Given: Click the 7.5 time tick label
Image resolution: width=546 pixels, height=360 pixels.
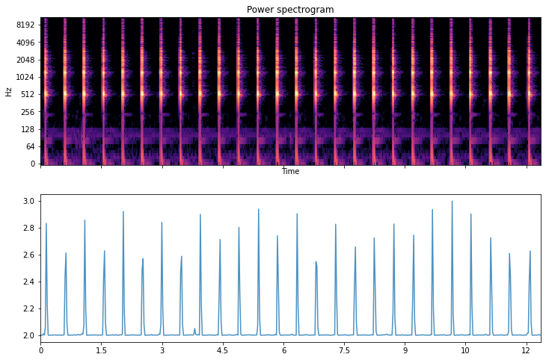Looking at the screenshot, I should [x=343, y=349].
